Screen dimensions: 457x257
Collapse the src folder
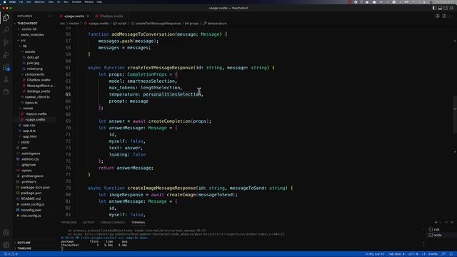[24, 41]
